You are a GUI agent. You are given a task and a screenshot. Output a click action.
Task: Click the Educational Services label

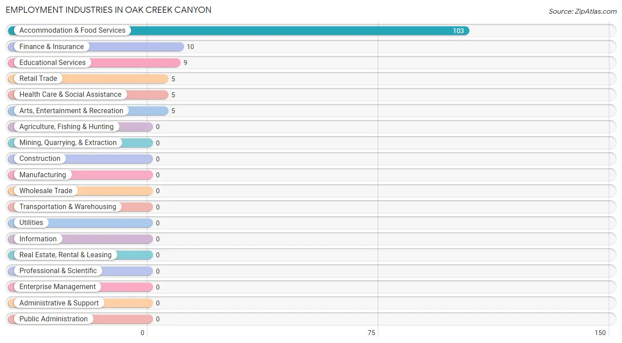click(x=52, y=62)
